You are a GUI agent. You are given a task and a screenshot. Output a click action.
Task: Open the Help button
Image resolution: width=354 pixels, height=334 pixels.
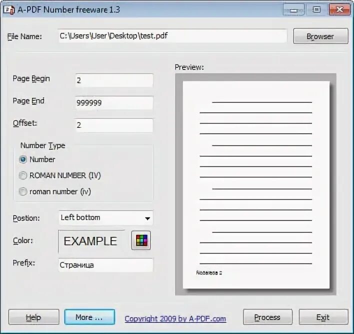(x=33, y=317)
